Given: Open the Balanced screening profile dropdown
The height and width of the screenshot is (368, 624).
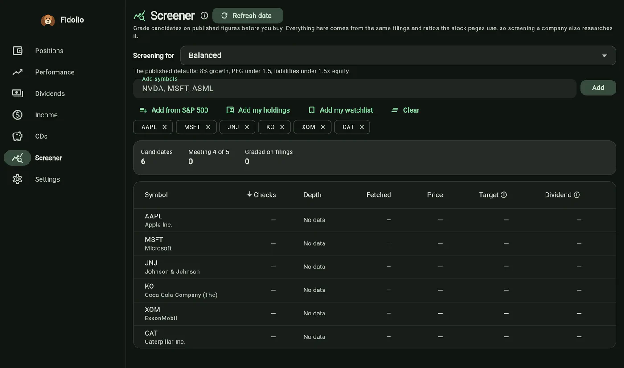Looking at the screenshot, I should (x=398, y=56).
